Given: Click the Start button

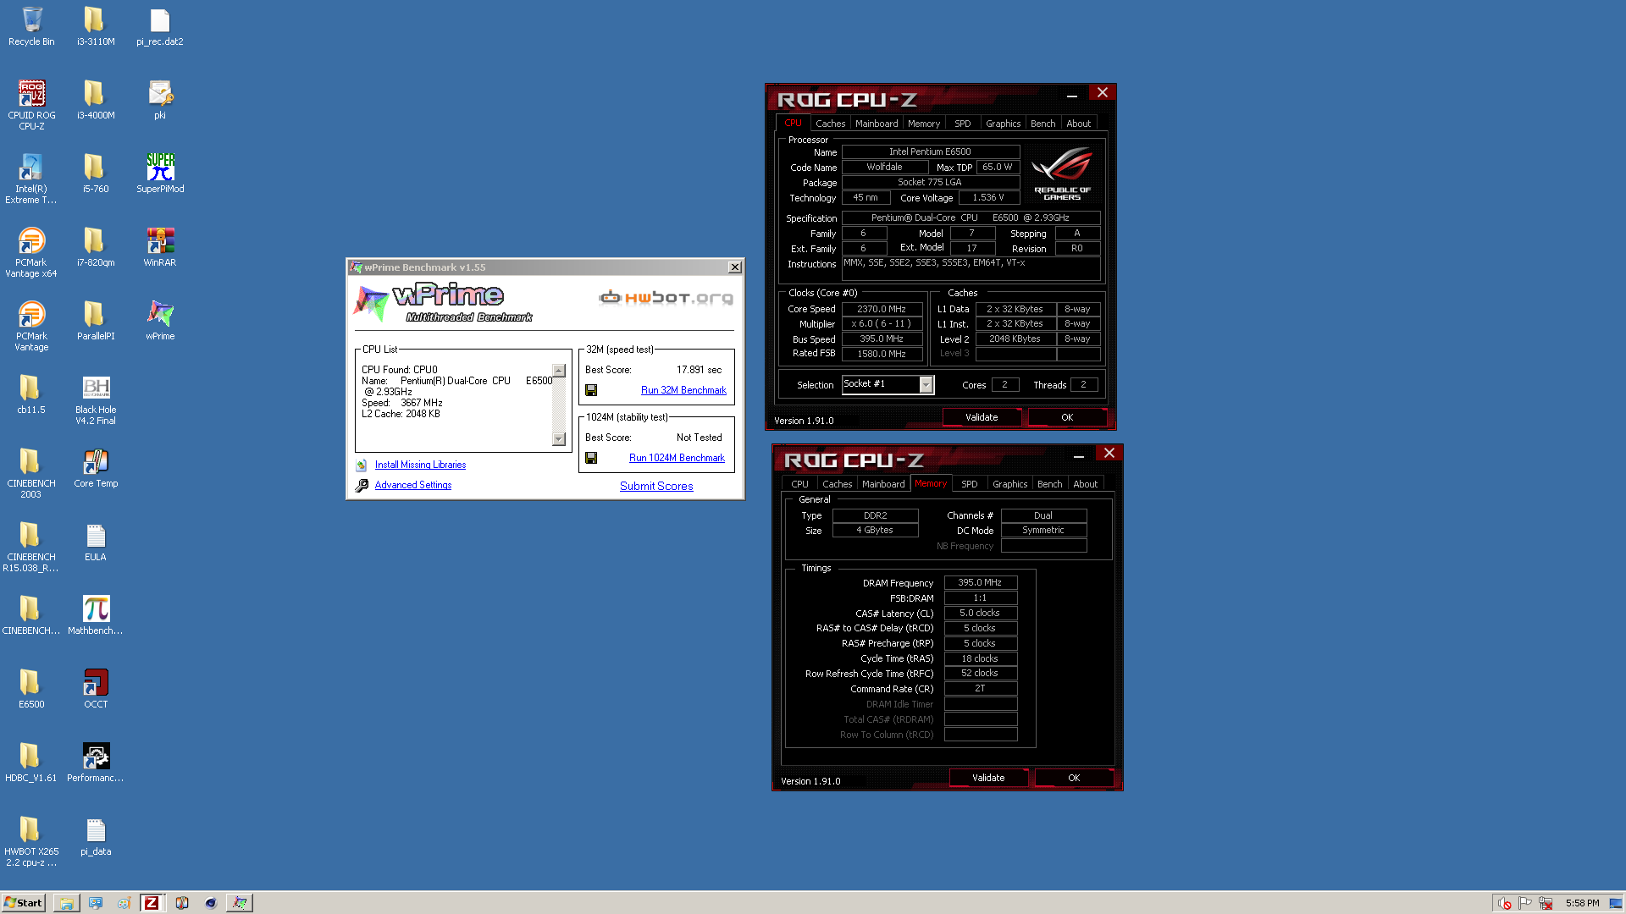Looking at the screenshot, I should (x=23, y=903).
